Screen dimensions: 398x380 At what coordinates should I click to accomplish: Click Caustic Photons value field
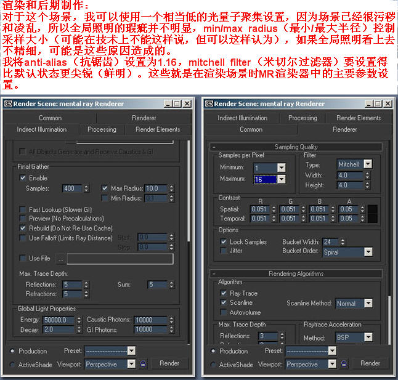(x=151, y=320)
